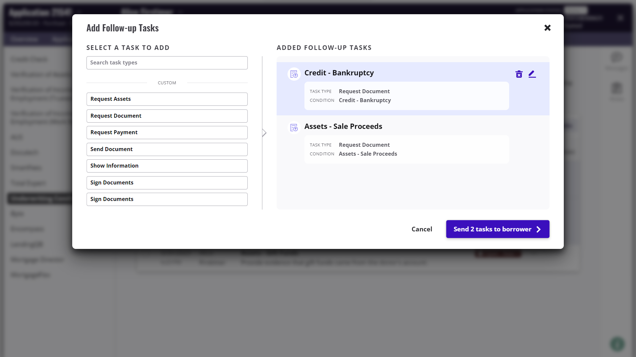This screenshot has width=636, height=357.
Task: Click the Credit - Bankruptcy document icon
Action: tap(294, 74)
